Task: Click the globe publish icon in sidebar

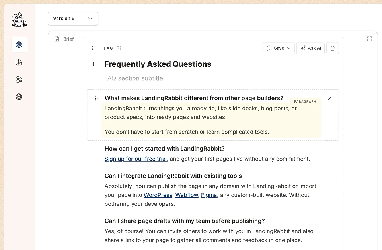Action: [19, 97]
